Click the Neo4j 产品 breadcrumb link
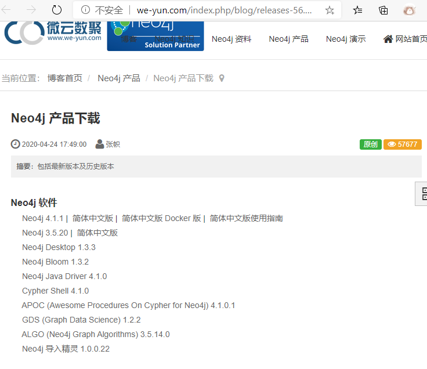The image size is (427, 369). click(119, 78)
